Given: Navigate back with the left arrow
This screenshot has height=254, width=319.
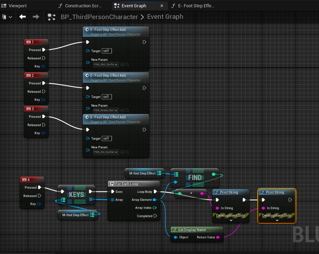Looking at the screenshot, I should click(x=22, y=17).
